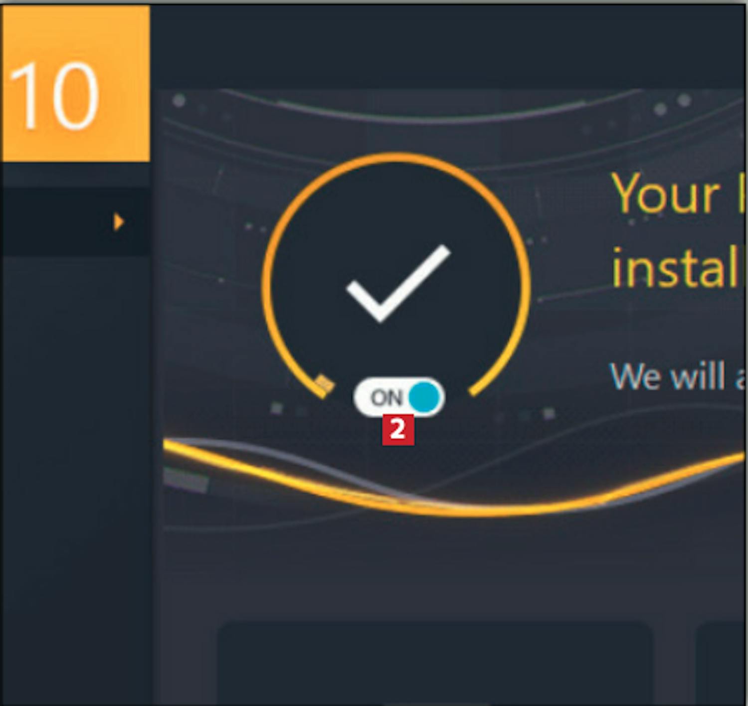Viewport: 748px width, 706px height.
Task: Click the "We will" description line
Action: coord(668,376)
